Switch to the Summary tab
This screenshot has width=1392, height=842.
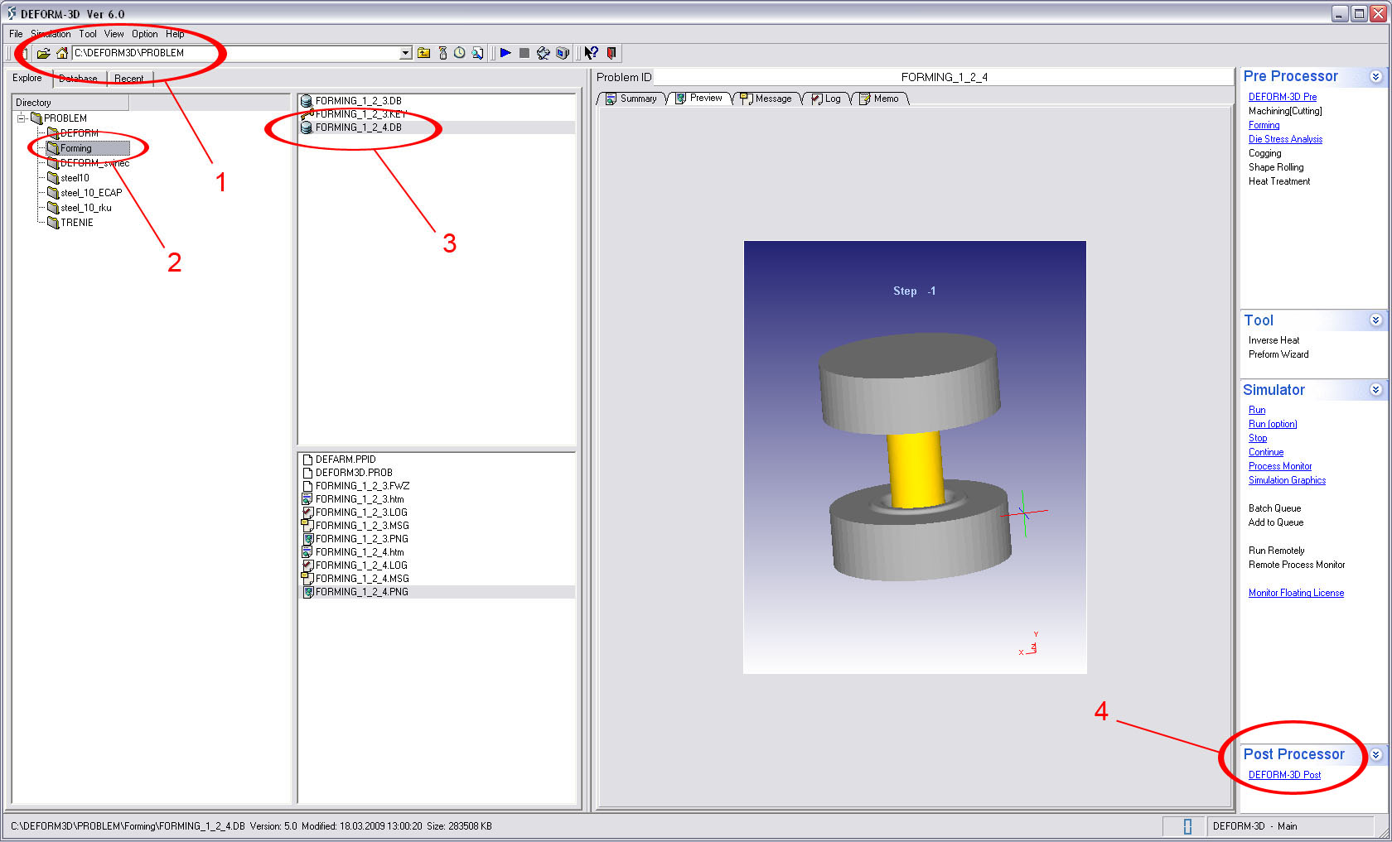(x=631, y=99)
